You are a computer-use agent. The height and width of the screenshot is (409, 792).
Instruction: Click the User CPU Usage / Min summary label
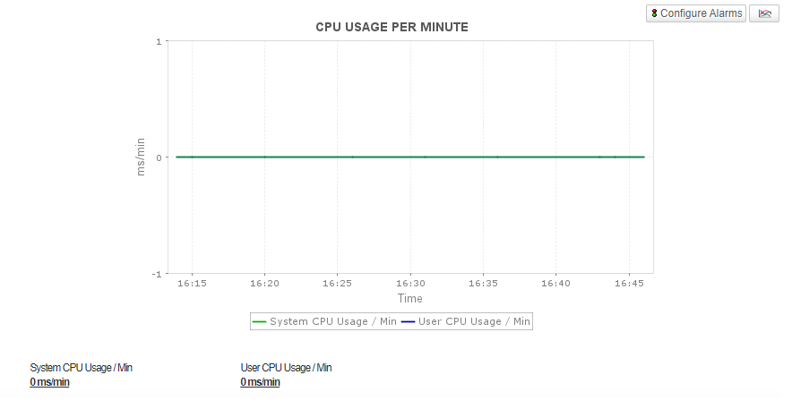286,368
